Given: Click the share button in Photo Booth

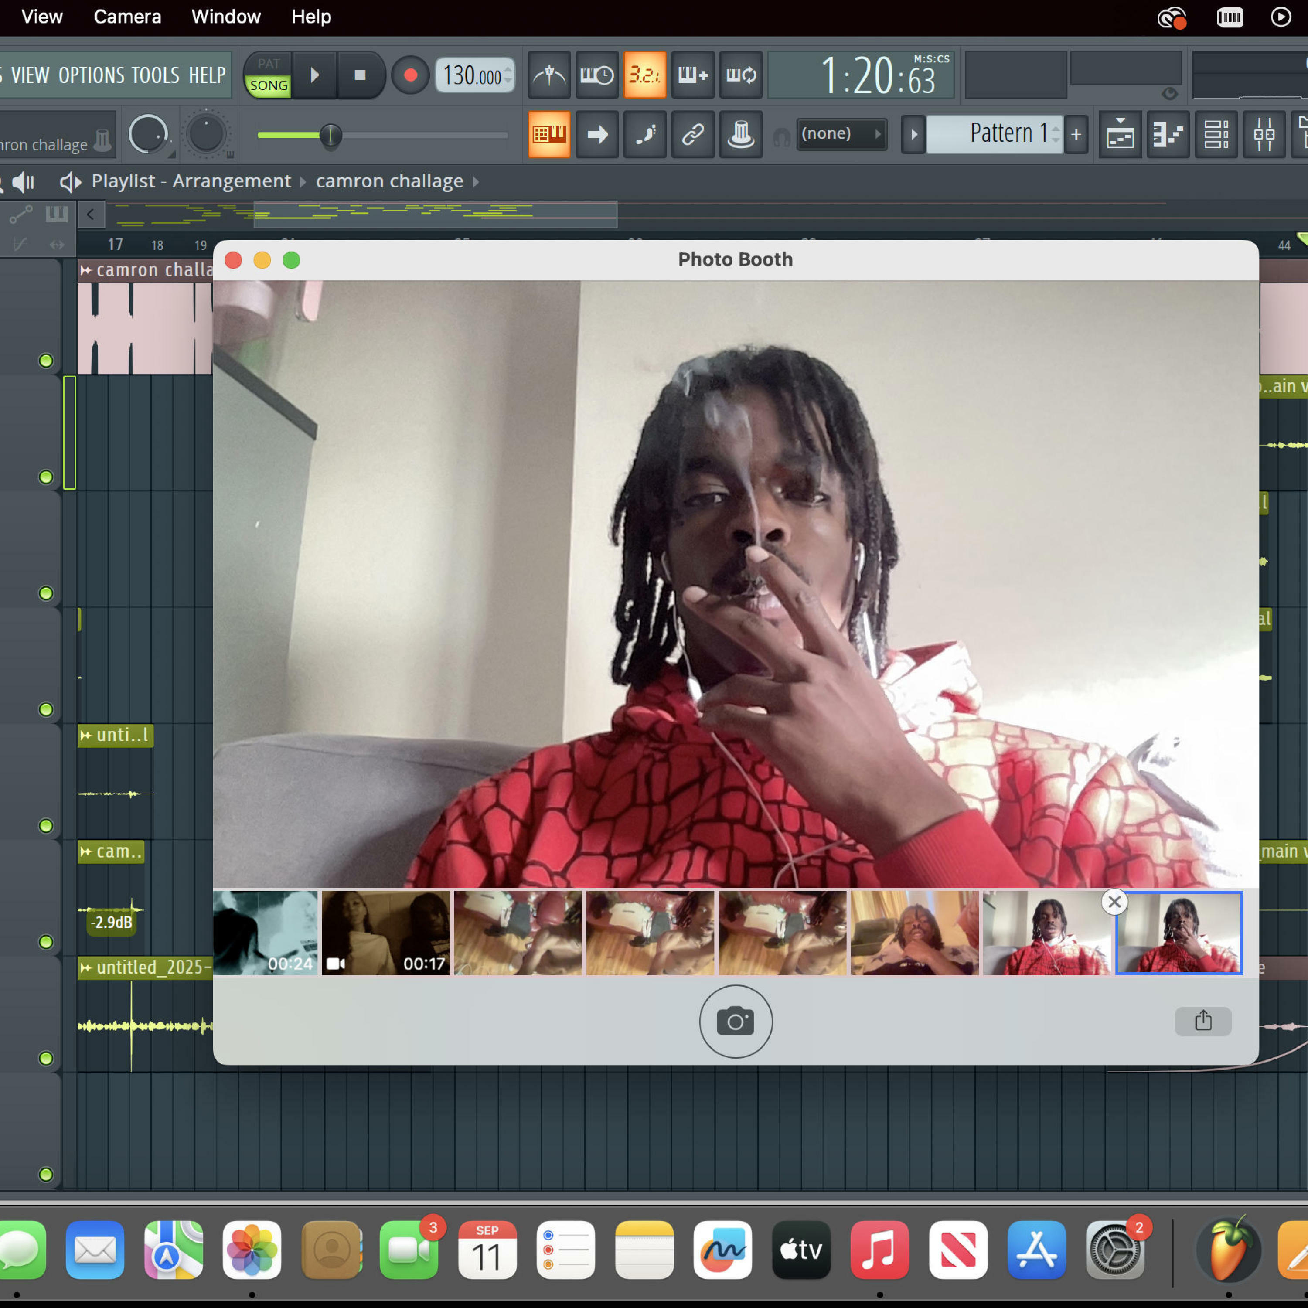Looking at the screenshot, I should coord(1202,1021).
